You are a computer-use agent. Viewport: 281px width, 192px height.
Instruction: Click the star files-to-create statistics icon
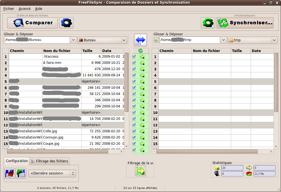[x=217, y=168]
